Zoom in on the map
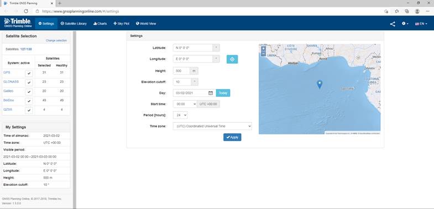This screenshot has width=434, height=209. [263, 48]
